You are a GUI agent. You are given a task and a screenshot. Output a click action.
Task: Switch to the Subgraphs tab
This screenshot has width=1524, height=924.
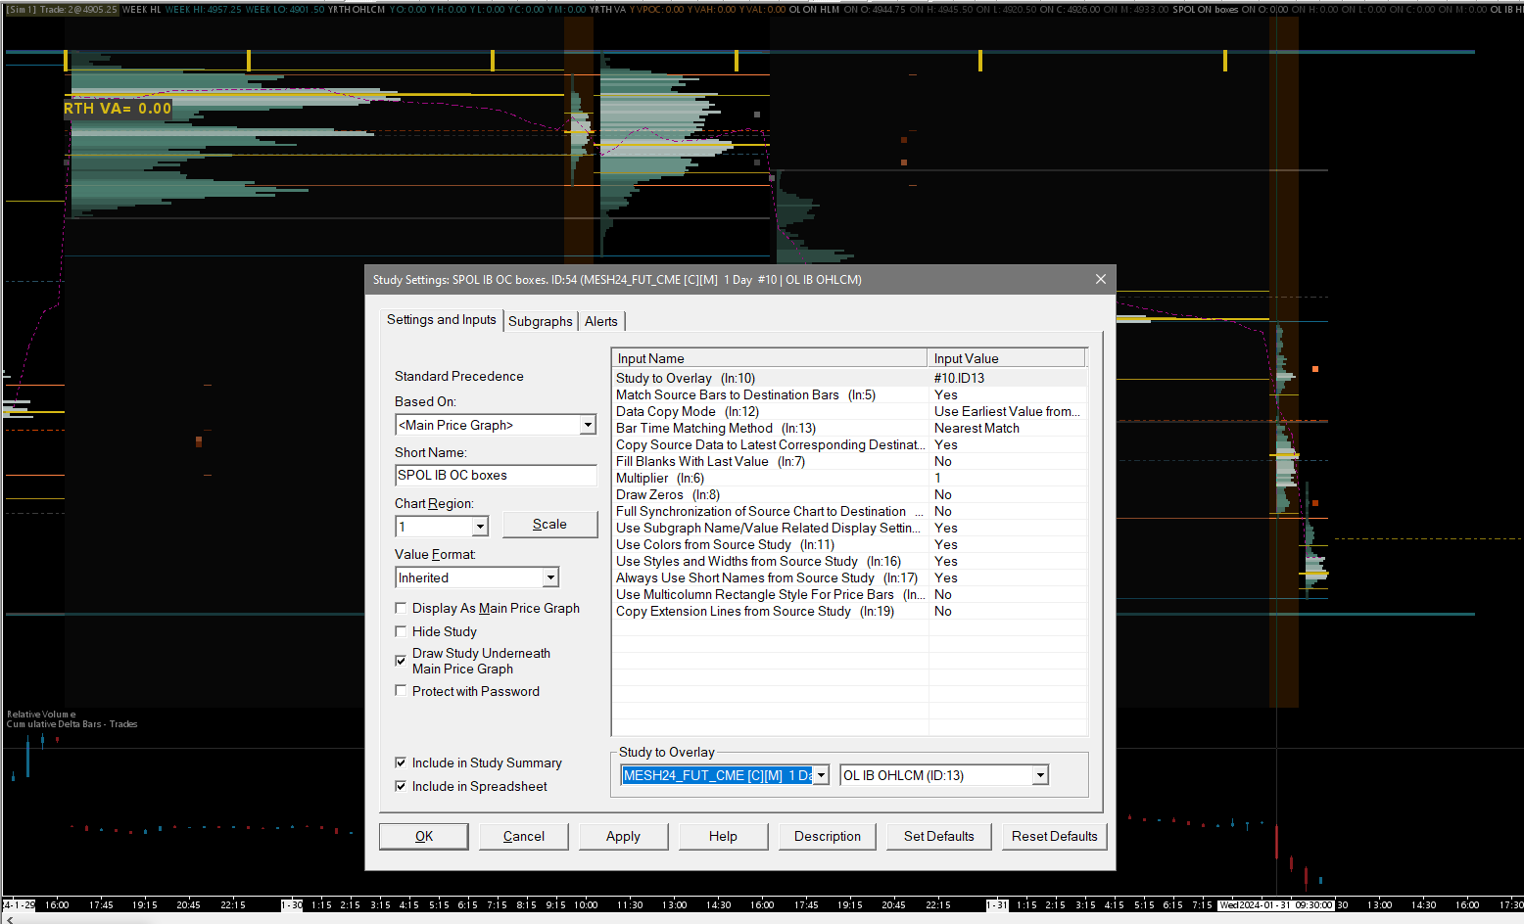pos(540,321)
